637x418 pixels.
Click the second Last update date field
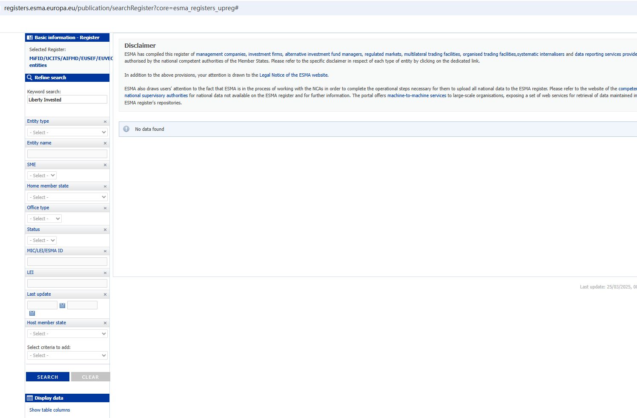[x=82, y=305]
